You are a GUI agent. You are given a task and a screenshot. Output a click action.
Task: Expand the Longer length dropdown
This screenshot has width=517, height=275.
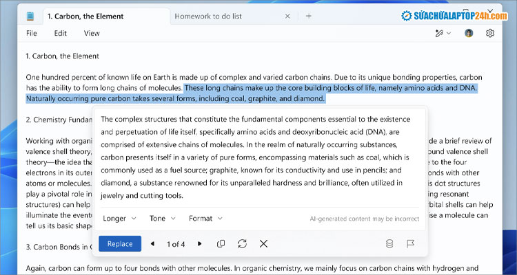119,218
